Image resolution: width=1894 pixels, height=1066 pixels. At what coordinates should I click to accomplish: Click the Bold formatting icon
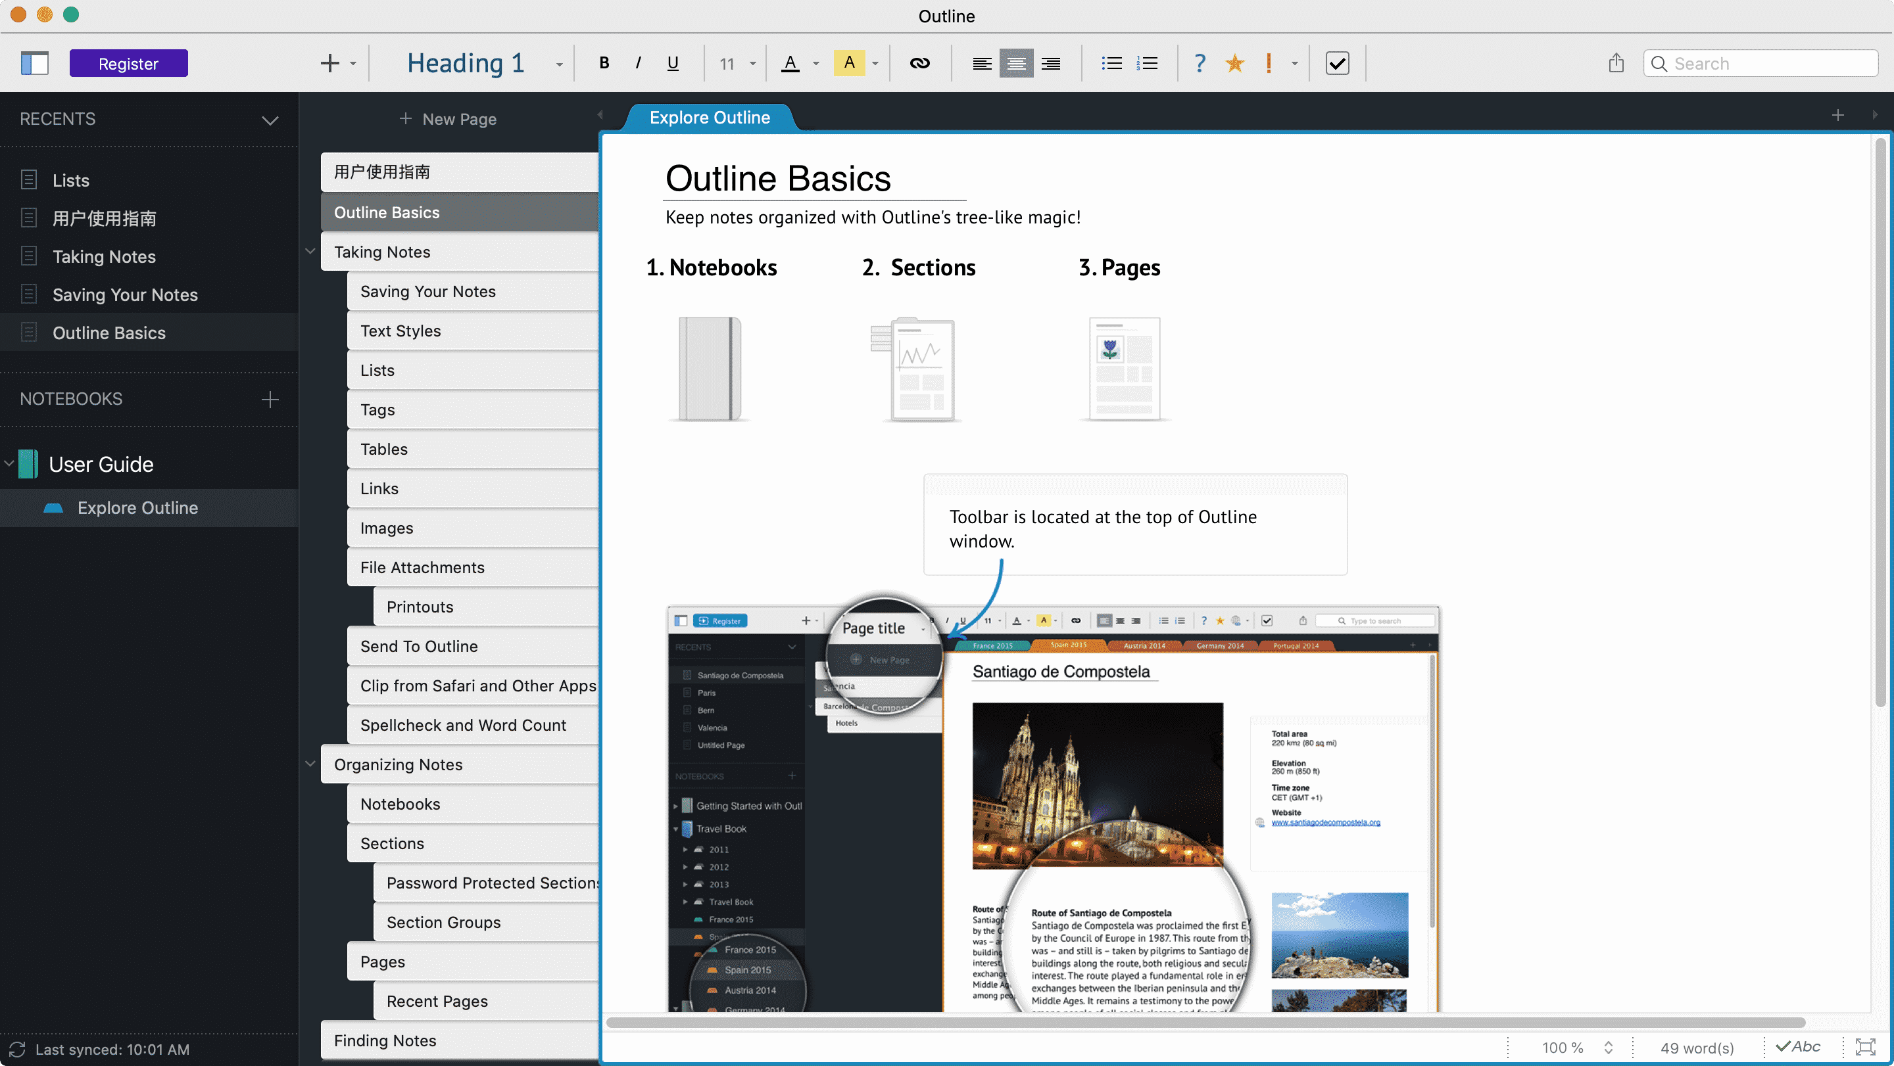[602, 62]
